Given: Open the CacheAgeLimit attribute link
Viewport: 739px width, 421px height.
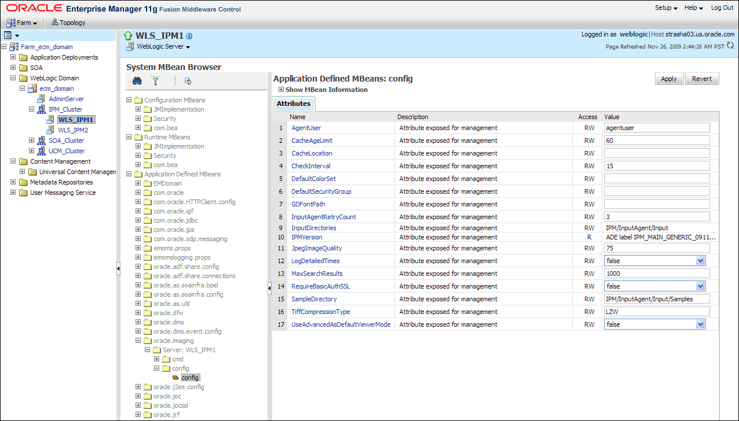Looking at the screenshot, I should pos(312,141).
